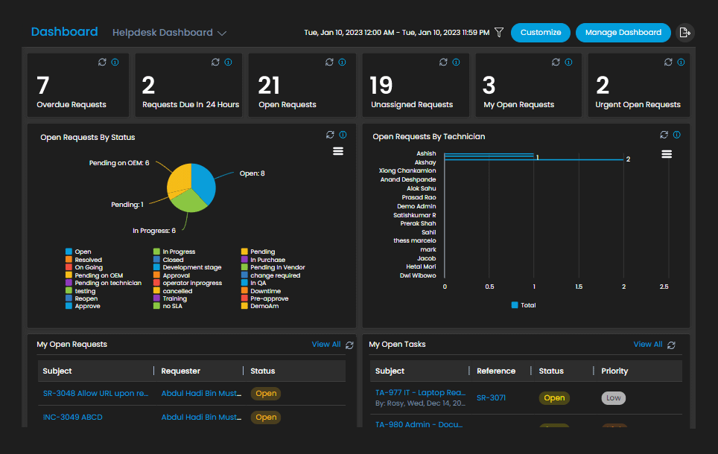Open info icon on Requests Due In 24 Hours
This screenshot has height=454, width=718.
tap(228, 62)
